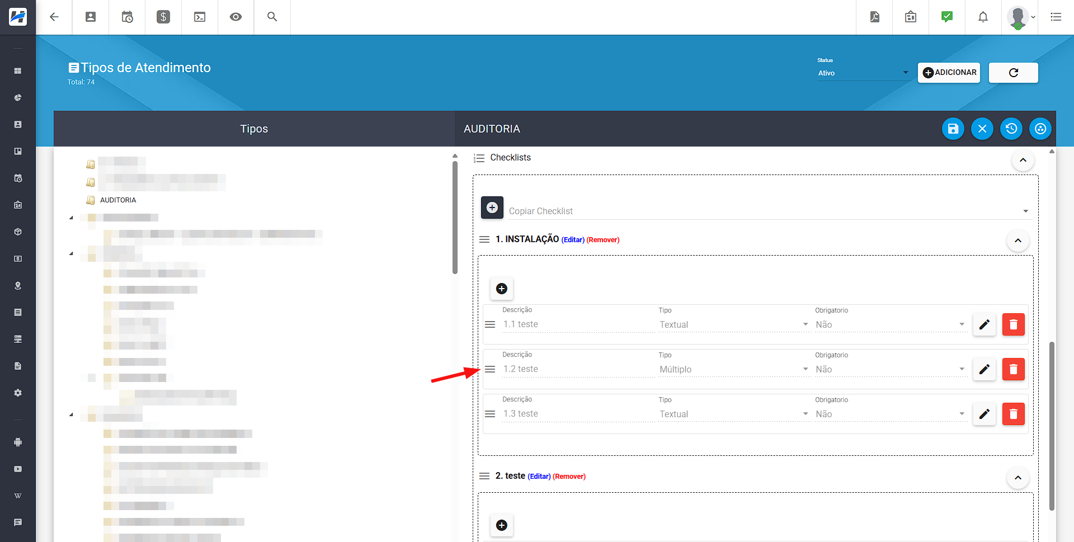Open Tipo dropdown showing Múltiplo
Viewport: 1074px width, 542px height.
tap(734, 369)
